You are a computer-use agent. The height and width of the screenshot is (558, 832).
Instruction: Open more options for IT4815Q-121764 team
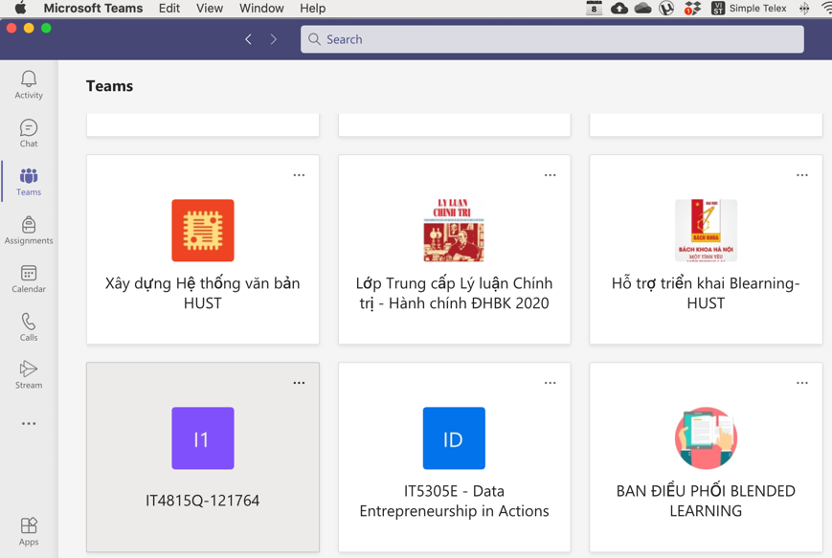[299, 383]
